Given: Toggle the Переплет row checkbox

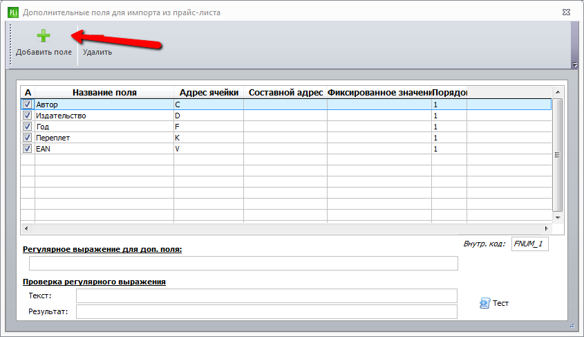Looking at the screenshot, I should click(27, 137).
